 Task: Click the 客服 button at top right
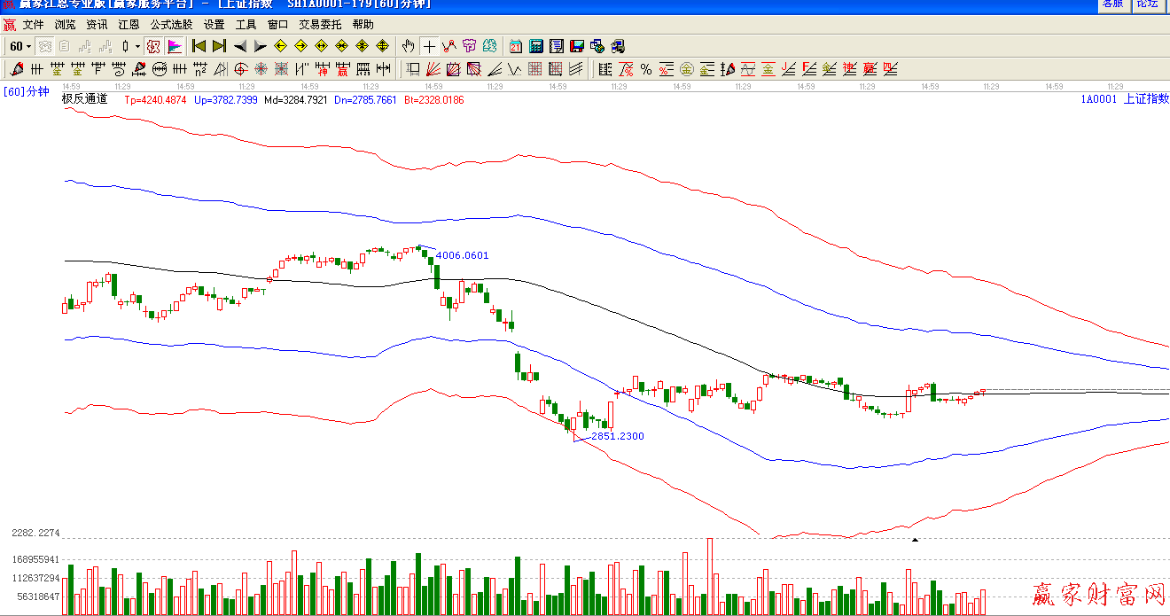(x=1111, y=4)
